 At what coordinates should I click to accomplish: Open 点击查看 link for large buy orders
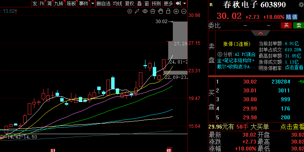292,127
